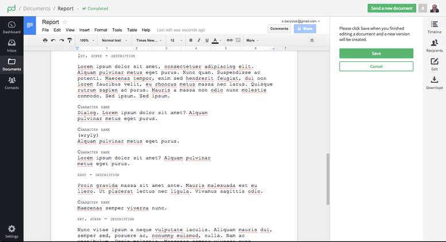Star the Report document
This screenshot has width=446, height=242.
click(x=65, y=22)
